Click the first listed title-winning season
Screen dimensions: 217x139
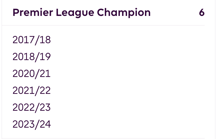point(32,40)
